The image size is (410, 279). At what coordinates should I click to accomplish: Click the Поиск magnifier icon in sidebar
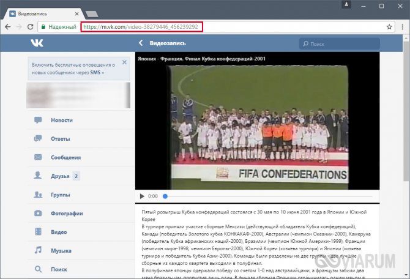pyautogui.click(x=38, y=269)
